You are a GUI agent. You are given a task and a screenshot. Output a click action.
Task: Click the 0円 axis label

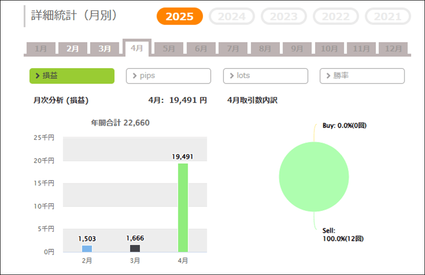(49, 252)
